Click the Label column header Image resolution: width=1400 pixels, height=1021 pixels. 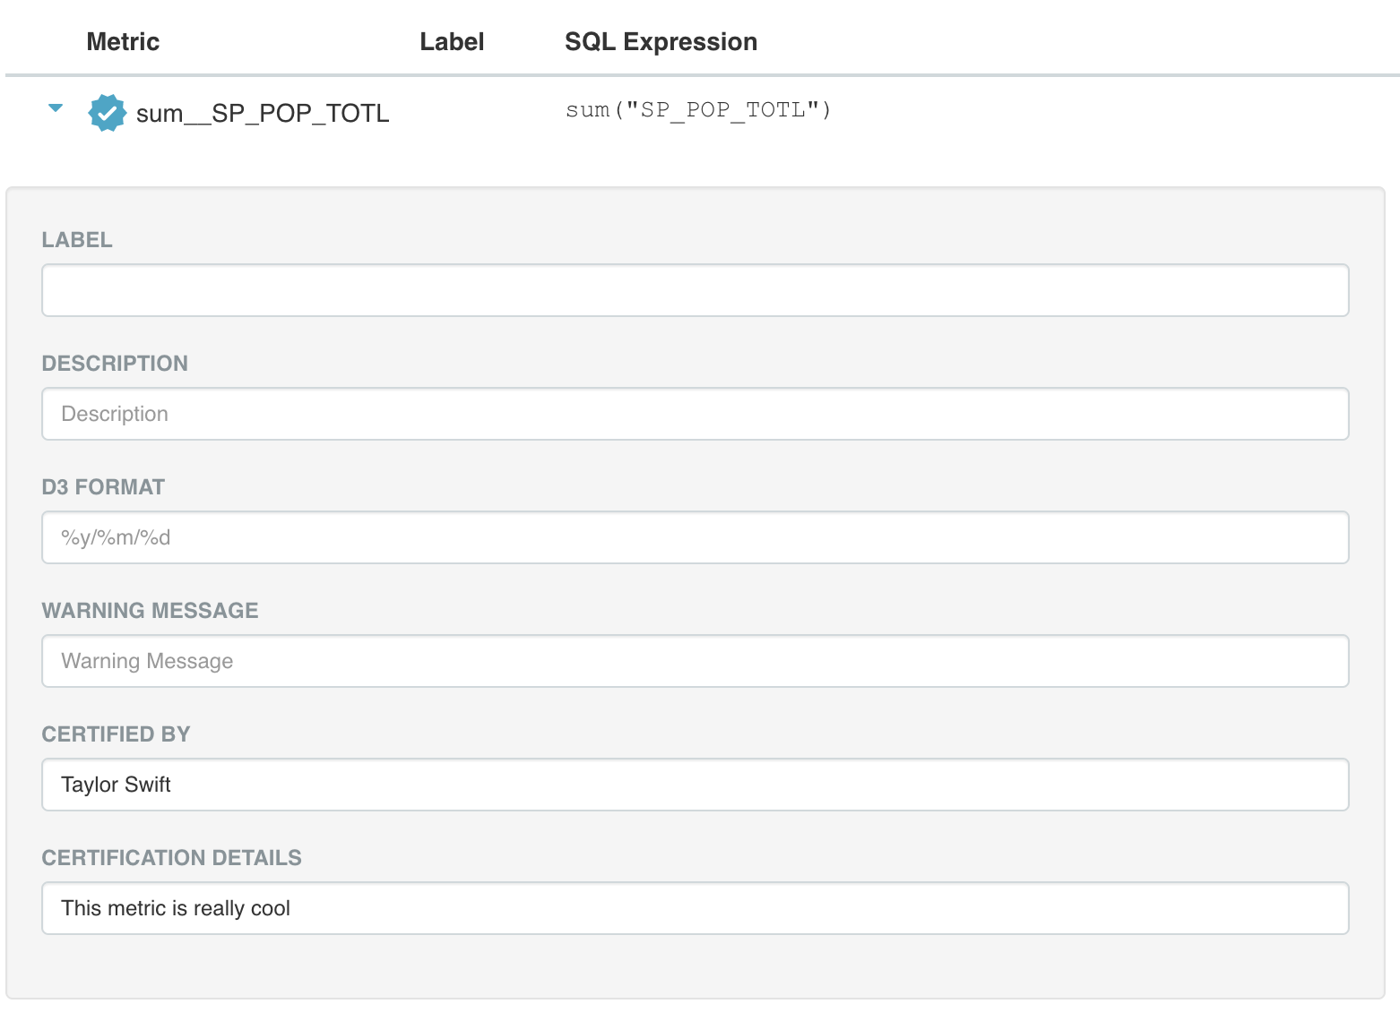point(452,42)
